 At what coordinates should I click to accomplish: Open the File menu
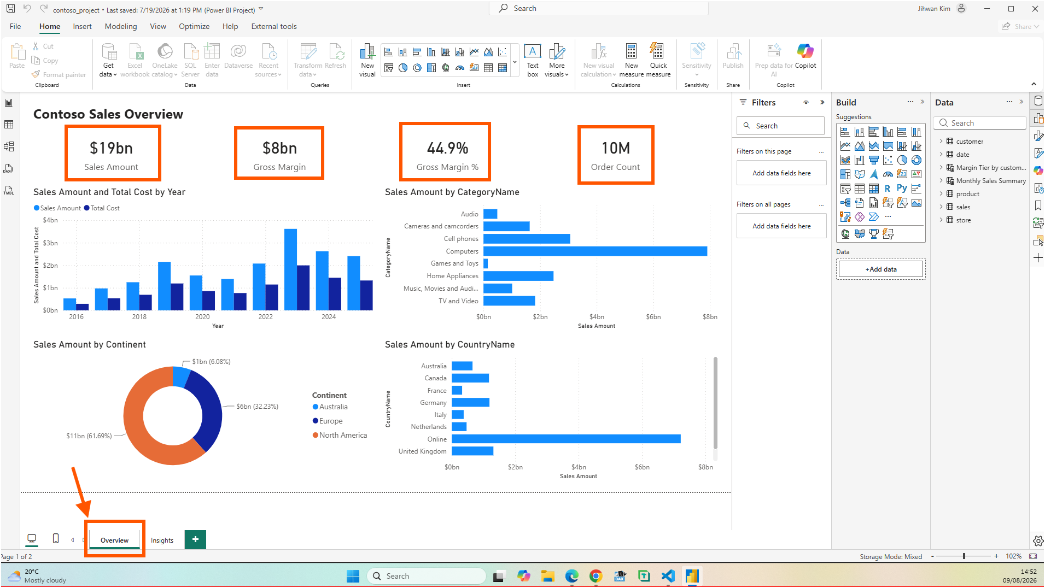point(15,26)
